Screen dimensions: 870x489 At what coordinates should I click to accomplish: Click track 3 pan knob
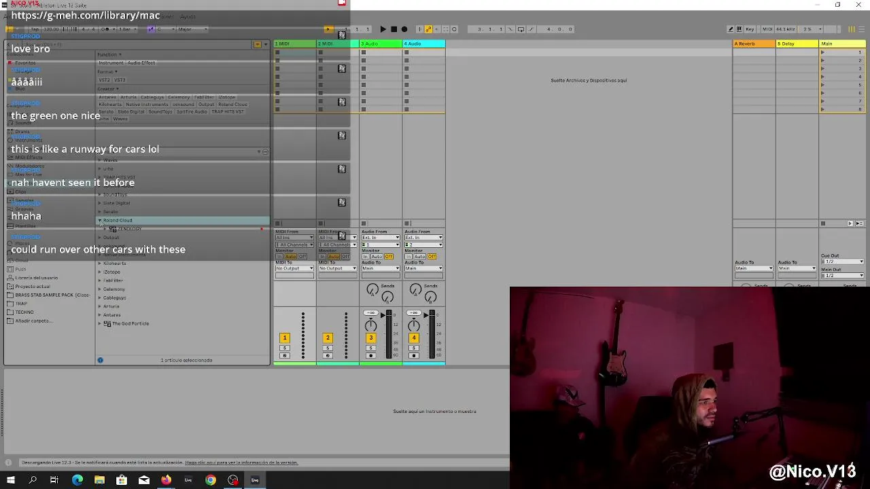click(x=370, y=325)
